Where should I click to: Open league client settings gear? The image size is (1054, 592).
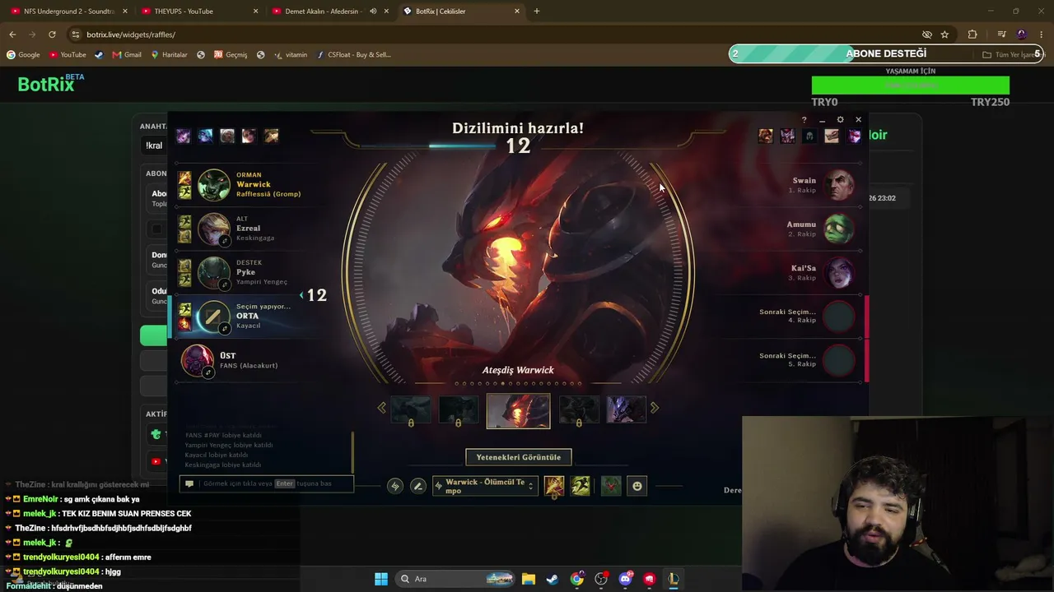coord(840,120)
